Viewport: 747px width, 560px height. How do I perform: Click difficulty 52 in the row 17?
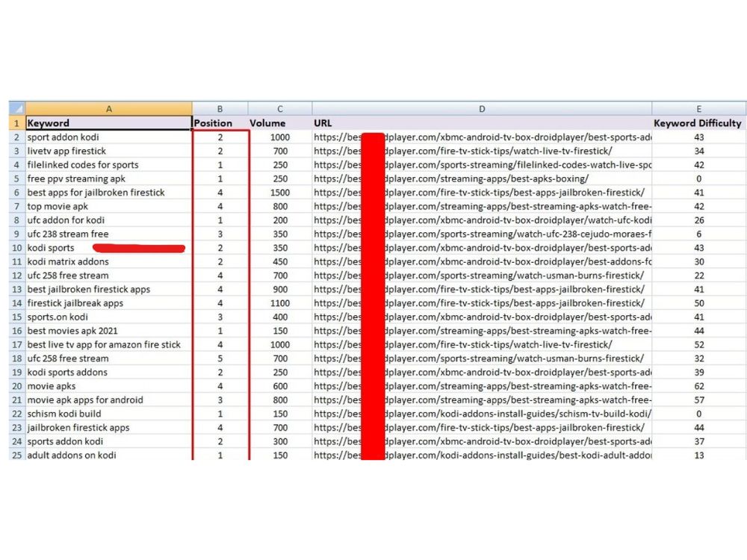(699, 344)
